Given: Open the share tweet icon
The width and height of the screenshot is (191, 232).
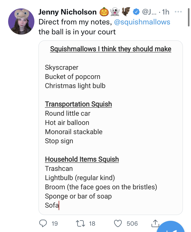Looking at the screenshot, I should (x=155, y=223).
